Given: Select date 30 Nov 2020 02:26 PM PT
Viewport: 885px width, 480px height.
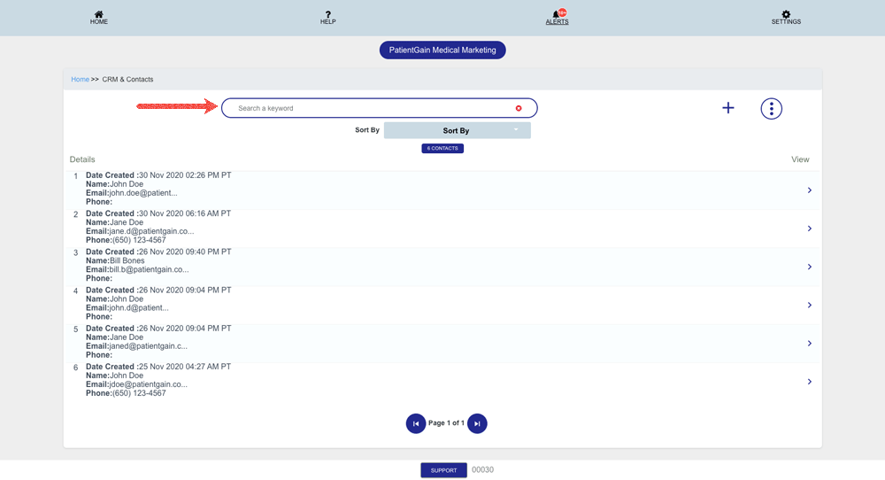Looking at the screenshot, I should [185, 175].
